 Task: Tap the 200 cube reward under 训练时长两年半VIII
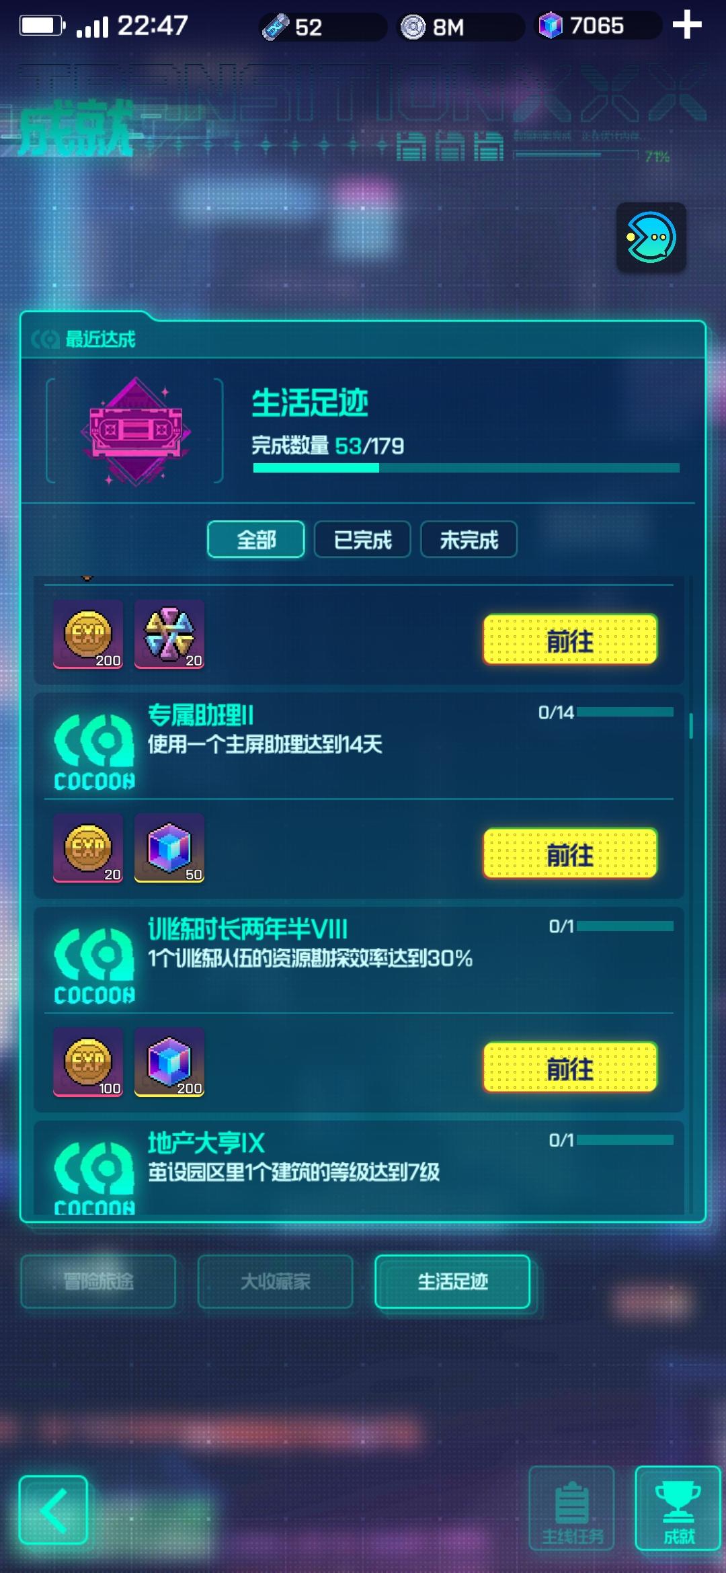click(169, 1062)
